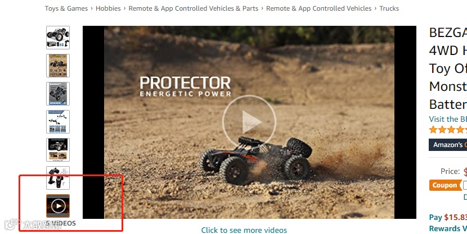View fifth thumbnail with black background car
Screen dimensions: 467x234
[58, 150]
